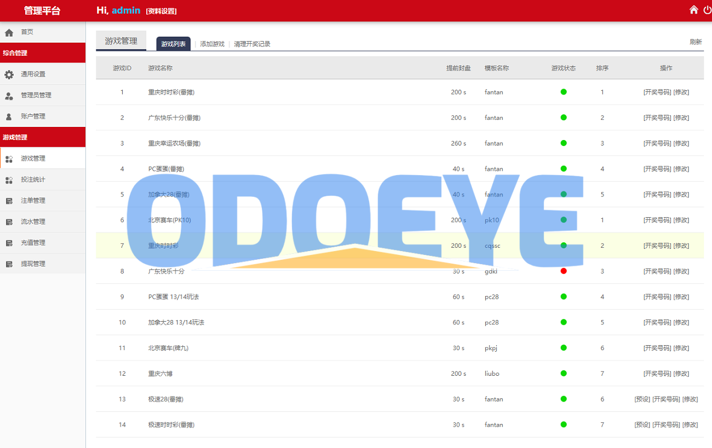
Task: Click the 排序 column header
Action: (602, 68)
